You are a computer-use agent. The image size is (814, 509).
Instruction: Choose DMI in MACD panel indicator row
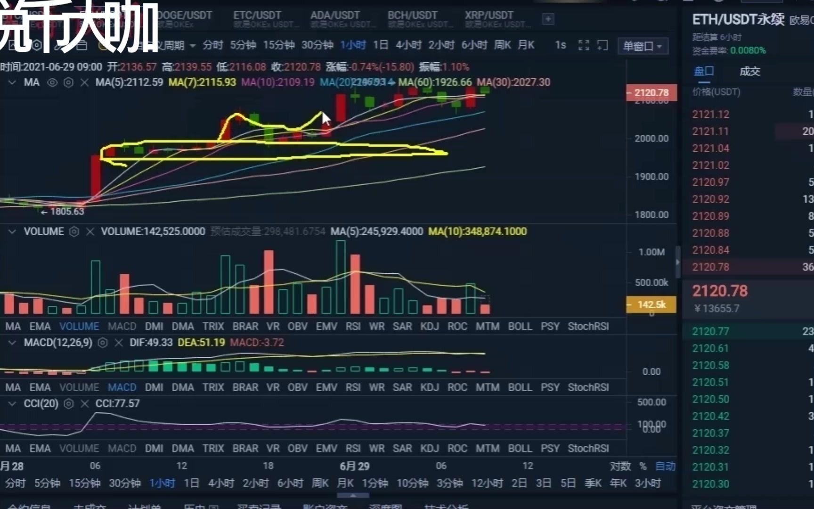(154, 387)
